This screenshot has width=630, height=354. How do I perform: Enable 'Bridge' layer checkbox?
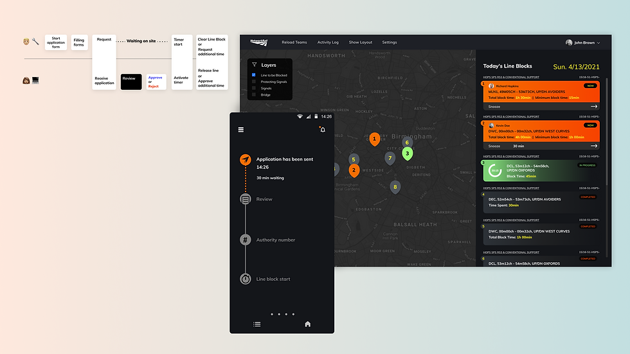click(x=253, y=94)
